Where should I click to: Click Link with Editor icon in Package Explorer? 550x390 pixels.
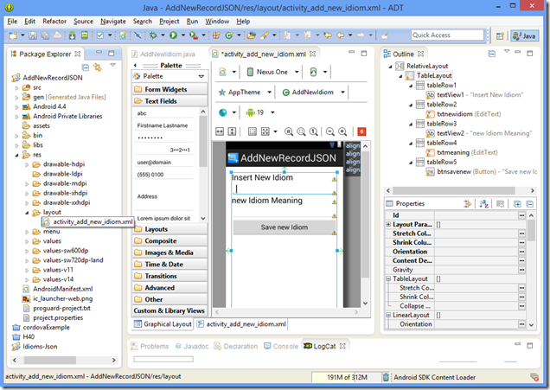[x=98, y=67]
